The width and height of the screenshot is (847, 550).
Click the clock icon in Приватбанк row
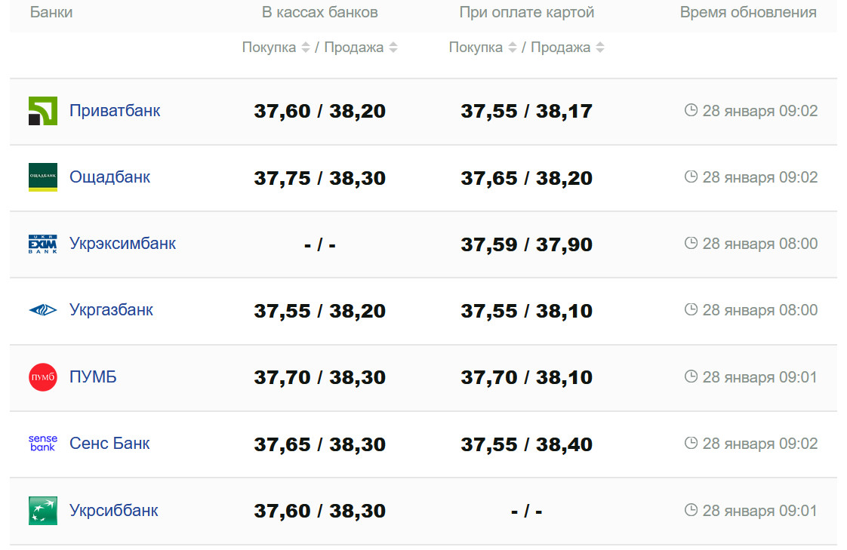(x=691, y=111)
